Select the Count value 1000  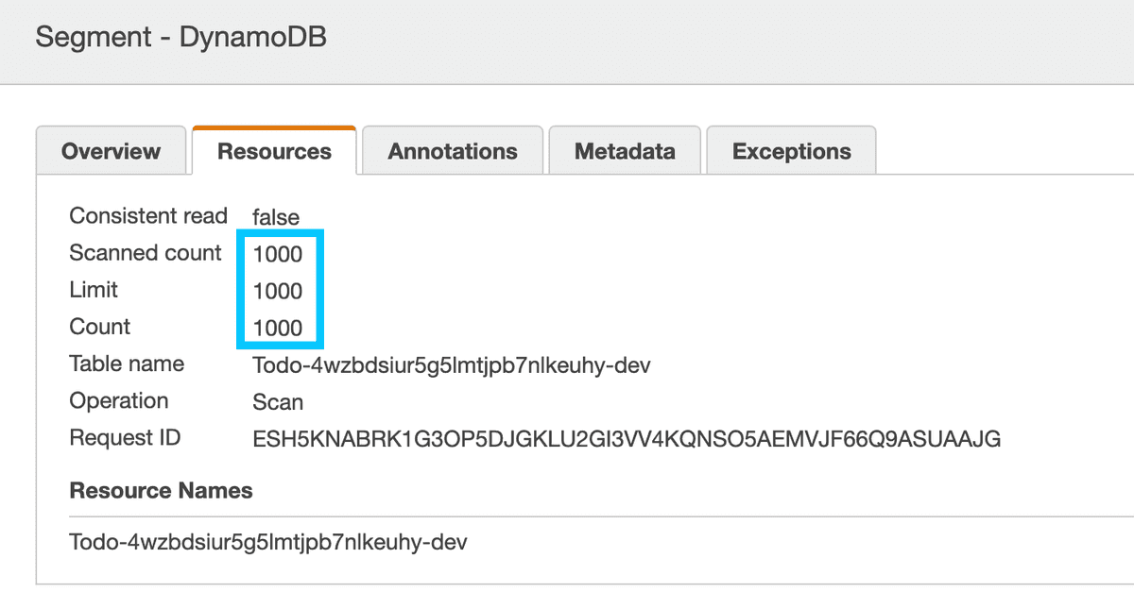coord(278,328)
